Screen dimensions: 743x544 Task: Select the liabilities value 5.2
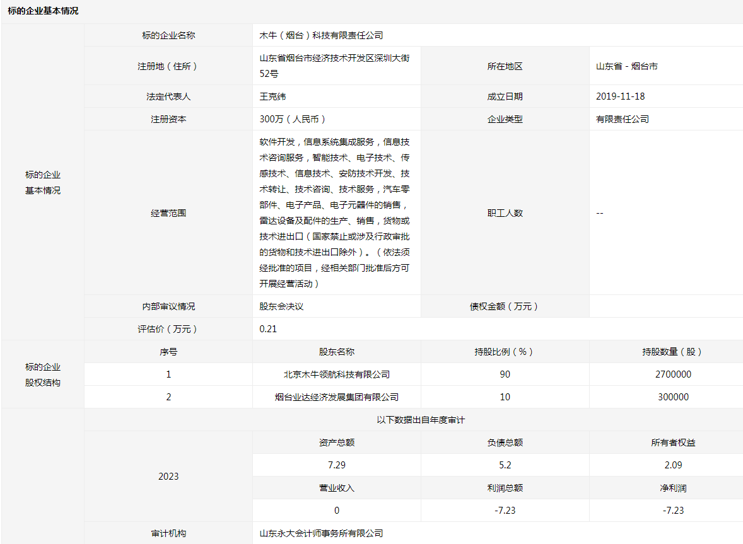tap(505, 466)
